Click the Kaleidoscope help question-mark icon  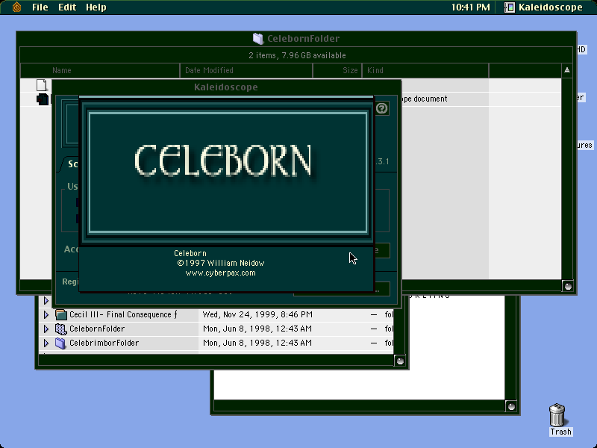pyautogui.click(x=382, y=108)
